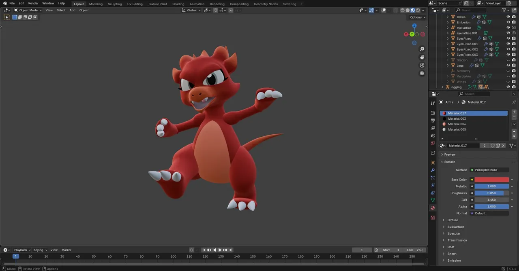Click the pan hand viewport gizmo
Viewport: 519px width, 271px height.
pyautogui.click(x=422, y=57)
